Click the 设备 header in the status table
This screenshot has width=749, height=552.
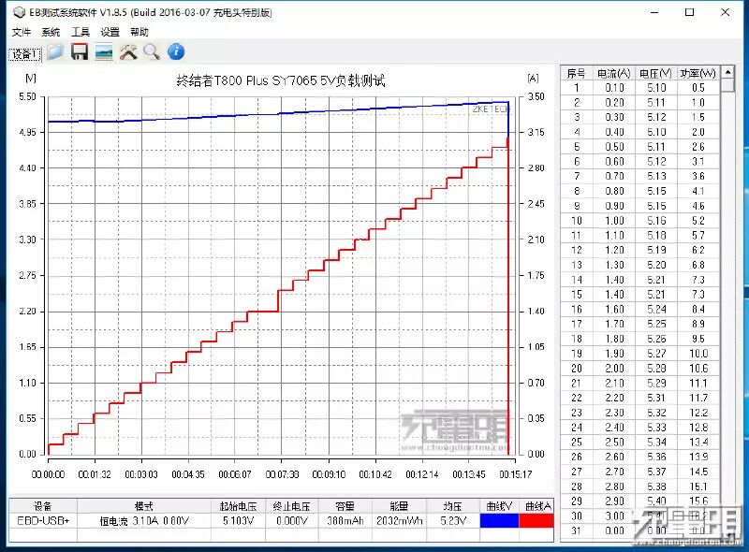(x=43, y=506)
